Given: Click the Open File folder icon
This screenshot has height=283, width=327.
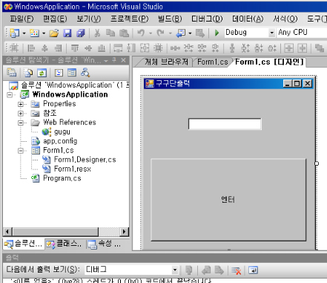Looking at the screenshot, I should [54, 33].
